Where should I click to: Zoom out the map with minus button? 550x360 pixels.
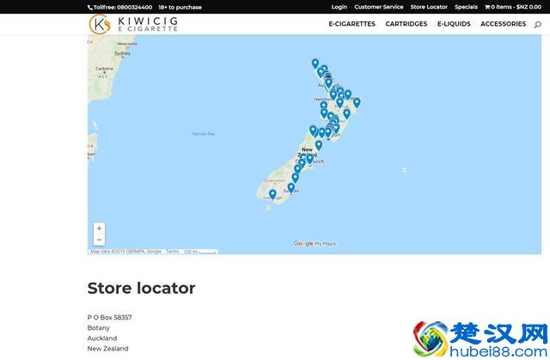click(x=99, y=240)
